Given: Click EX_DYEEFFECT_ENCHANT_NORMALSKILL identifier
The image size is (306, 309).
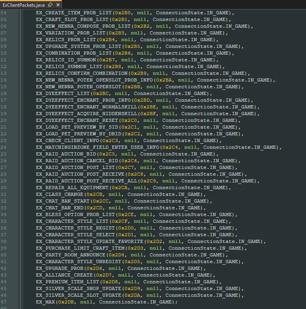Looking at the screenshot, I should point(86,107).
